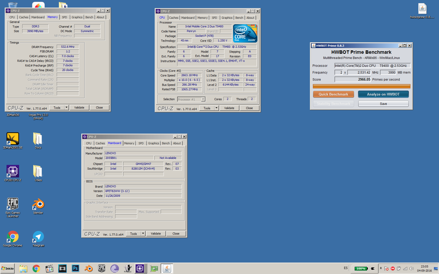Launch blender from the desktop

[38, 206]
